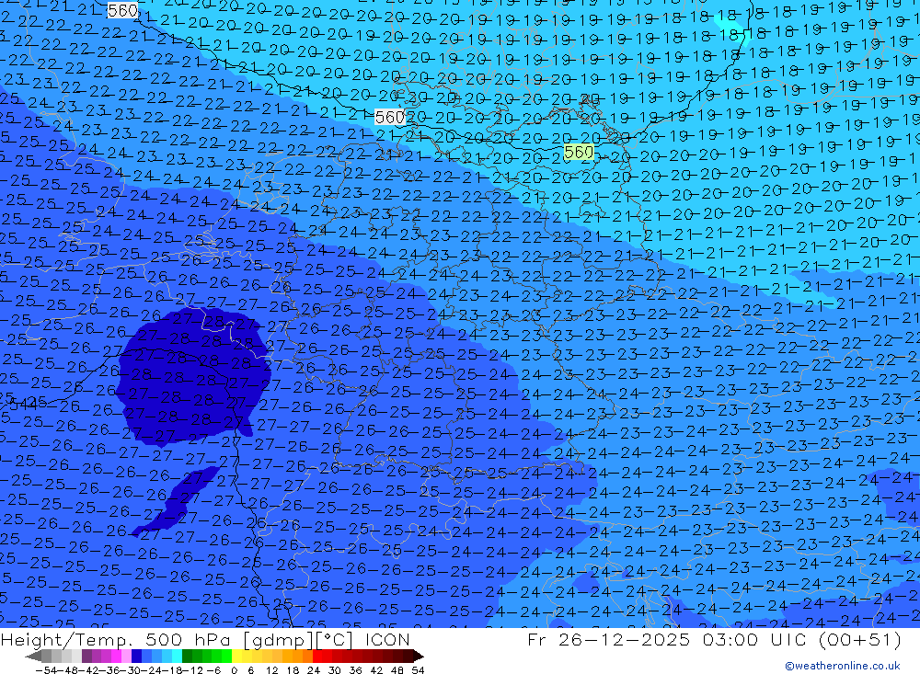Click the yellow-green 560 contour label
The height and width of the screenshot is (674, 920).
pyautogui.click(x=579, y=153)
